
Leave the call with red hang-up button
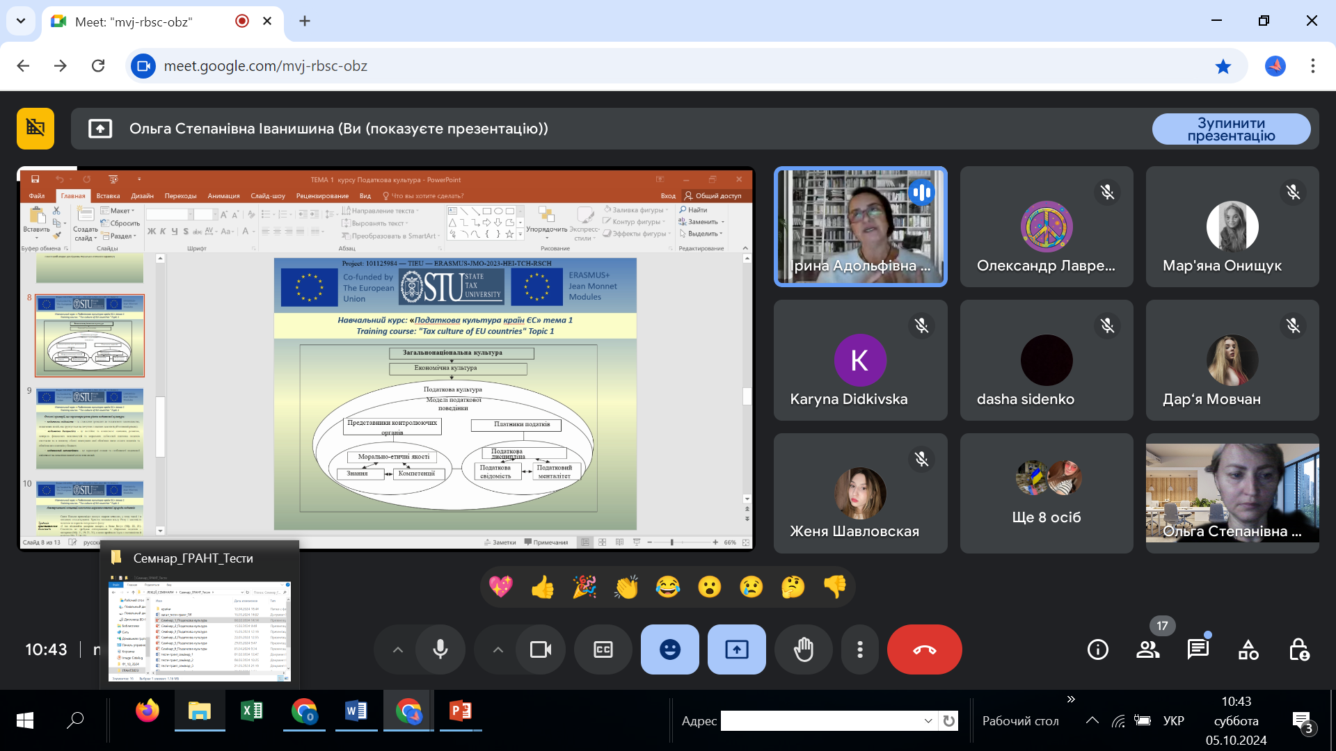925,649
